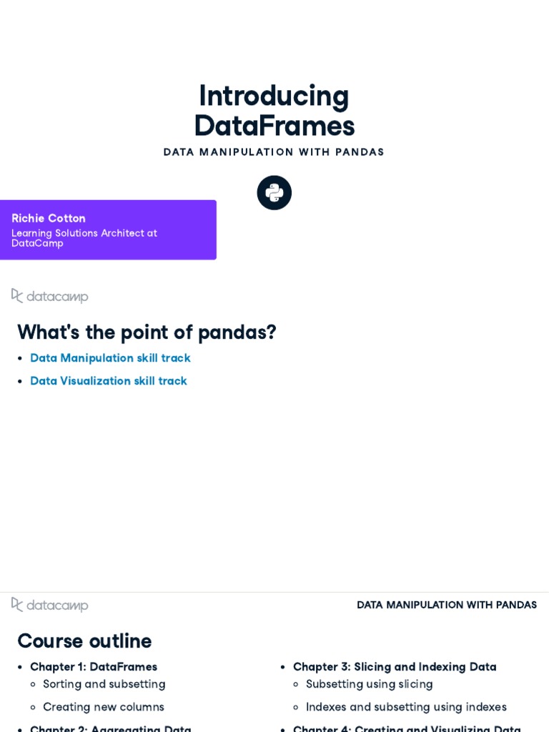Click the Chapter 2: Aggregating Data item
The height and width of the screenshot is (732, 549).
(111, 728)
